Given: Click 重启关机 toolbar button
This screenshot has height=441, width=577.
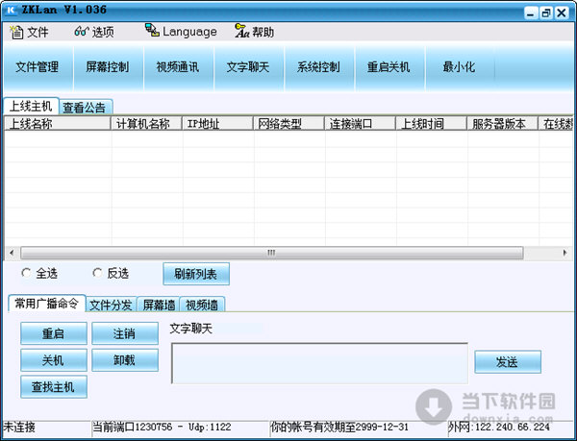Looking at the screenshot, I should pyautogui.click(x=389, y=67).
